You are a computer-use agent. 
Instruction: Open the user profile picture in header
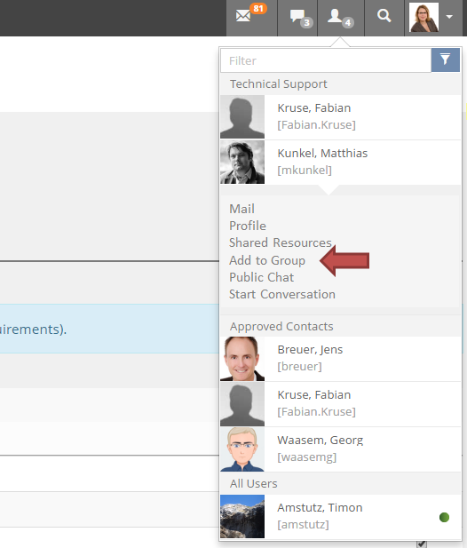pos(423,17)
